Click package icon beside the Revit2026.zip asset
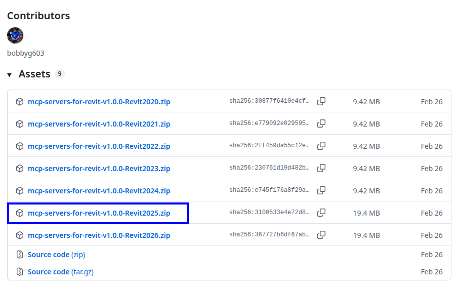Image resolution: width=457 pixels, height=287 pixels. tap(20, 235)
